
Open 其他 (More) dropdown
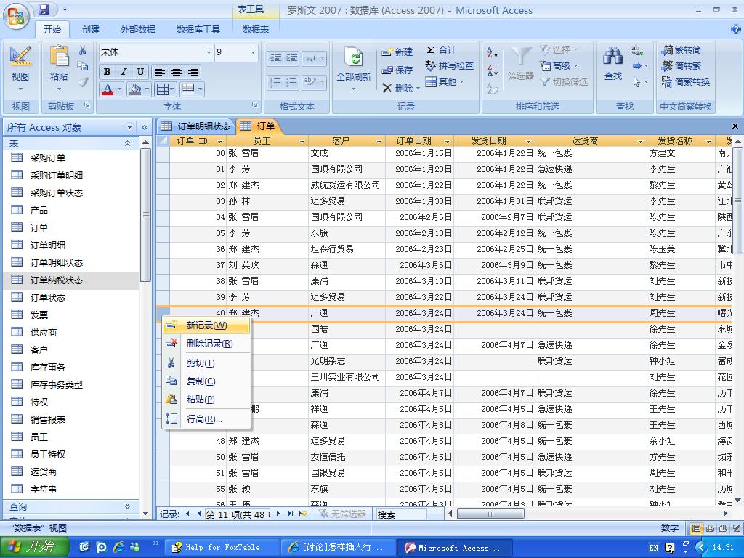click(445, 82)
